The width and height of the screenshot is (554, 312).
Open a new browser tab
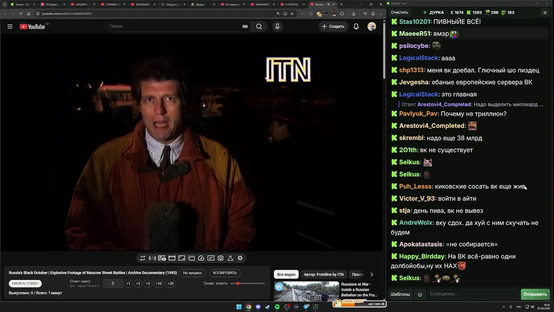tap(341, 4)
